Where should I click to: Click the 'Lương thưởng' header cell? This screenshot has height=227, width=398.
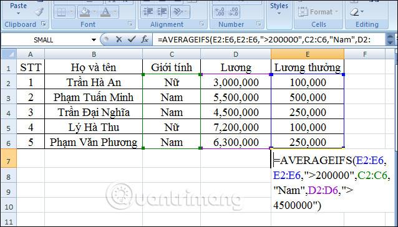308,67
